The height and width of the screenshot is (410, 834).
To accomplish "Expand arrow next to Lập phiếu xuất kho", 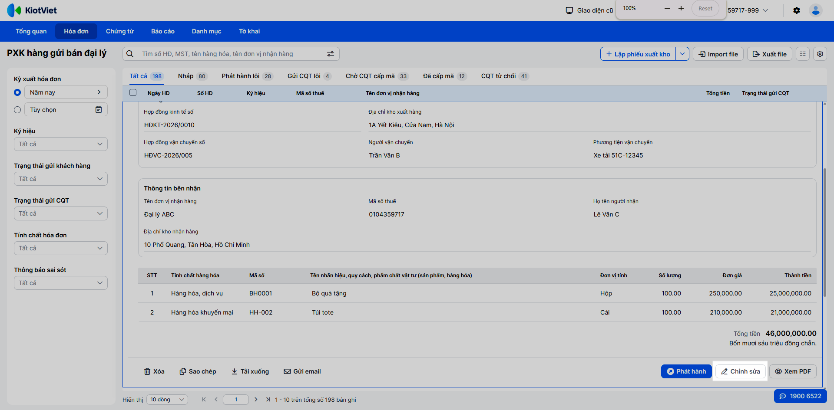I will [x=682, y=54].
